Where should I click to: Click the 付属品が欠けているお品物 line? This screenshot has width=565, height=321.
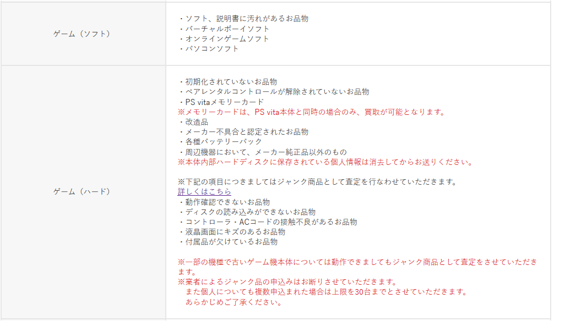point(228,242)
